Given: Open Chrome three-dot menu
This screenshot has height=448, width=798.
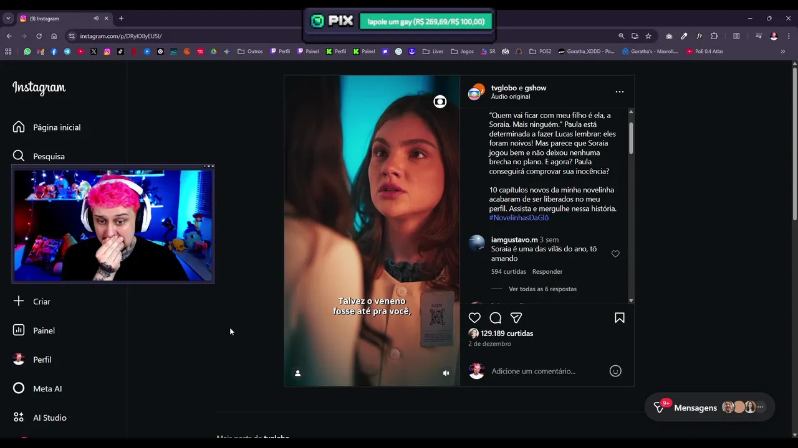Looking at the screenshot, I should [x=789, y=36].
